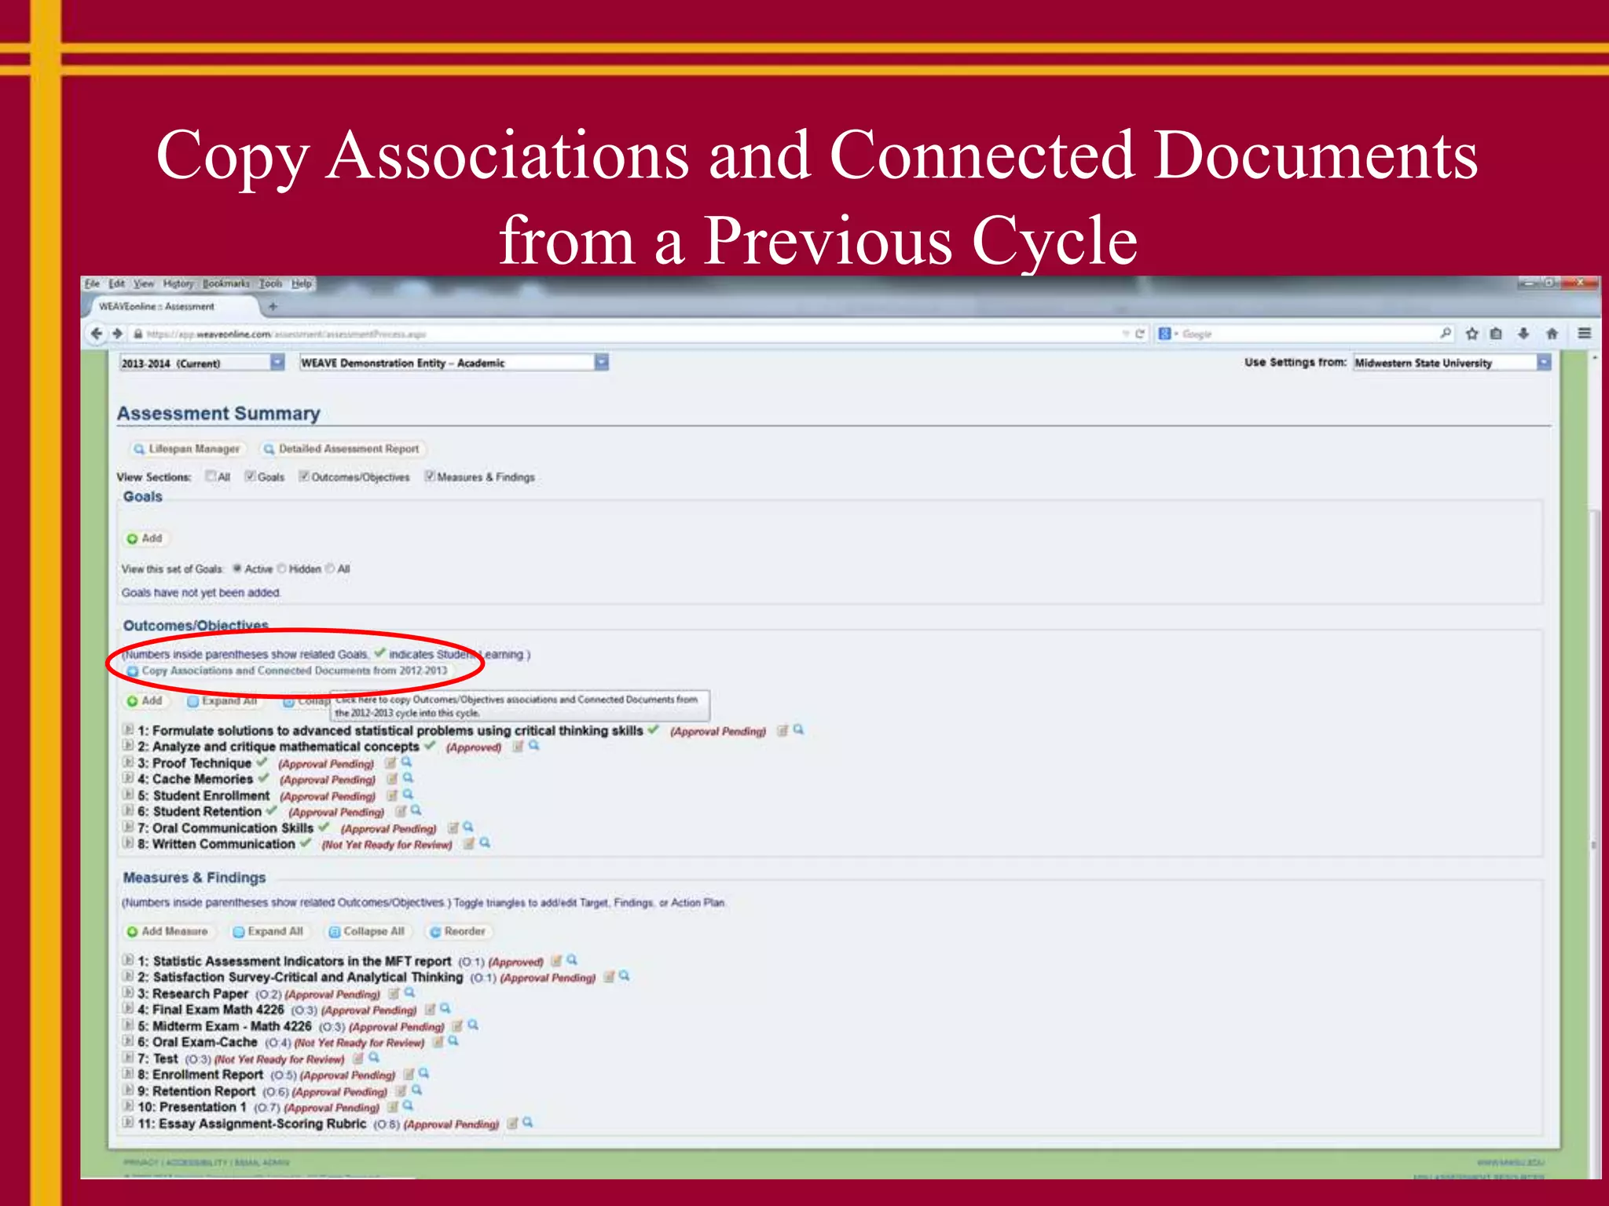Open the History menu
Viewport: 1609px width, 1206px height.
point(178,283)
